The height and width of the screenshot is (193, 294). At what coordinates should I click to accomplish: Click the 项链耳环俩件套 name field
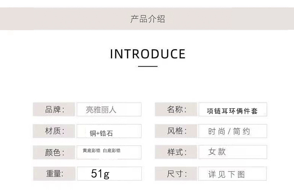(x=233, y=110)
